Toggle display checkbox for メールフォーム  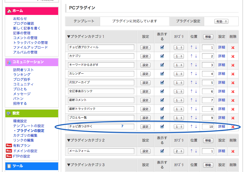click(162, 151)
